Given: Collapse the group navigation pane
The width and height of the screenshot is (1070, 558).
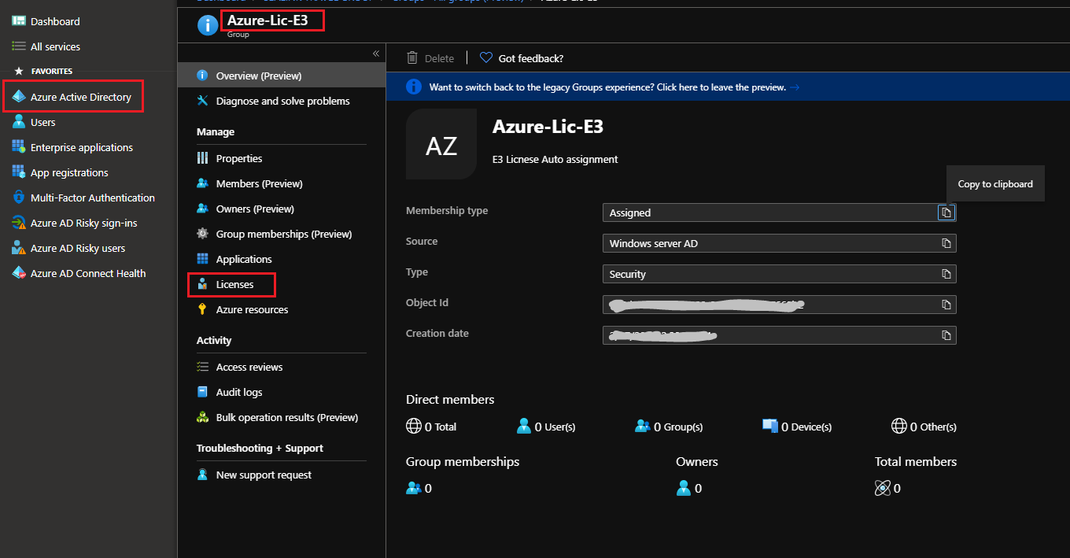Looking at the screenshot, I should point(375,54).
